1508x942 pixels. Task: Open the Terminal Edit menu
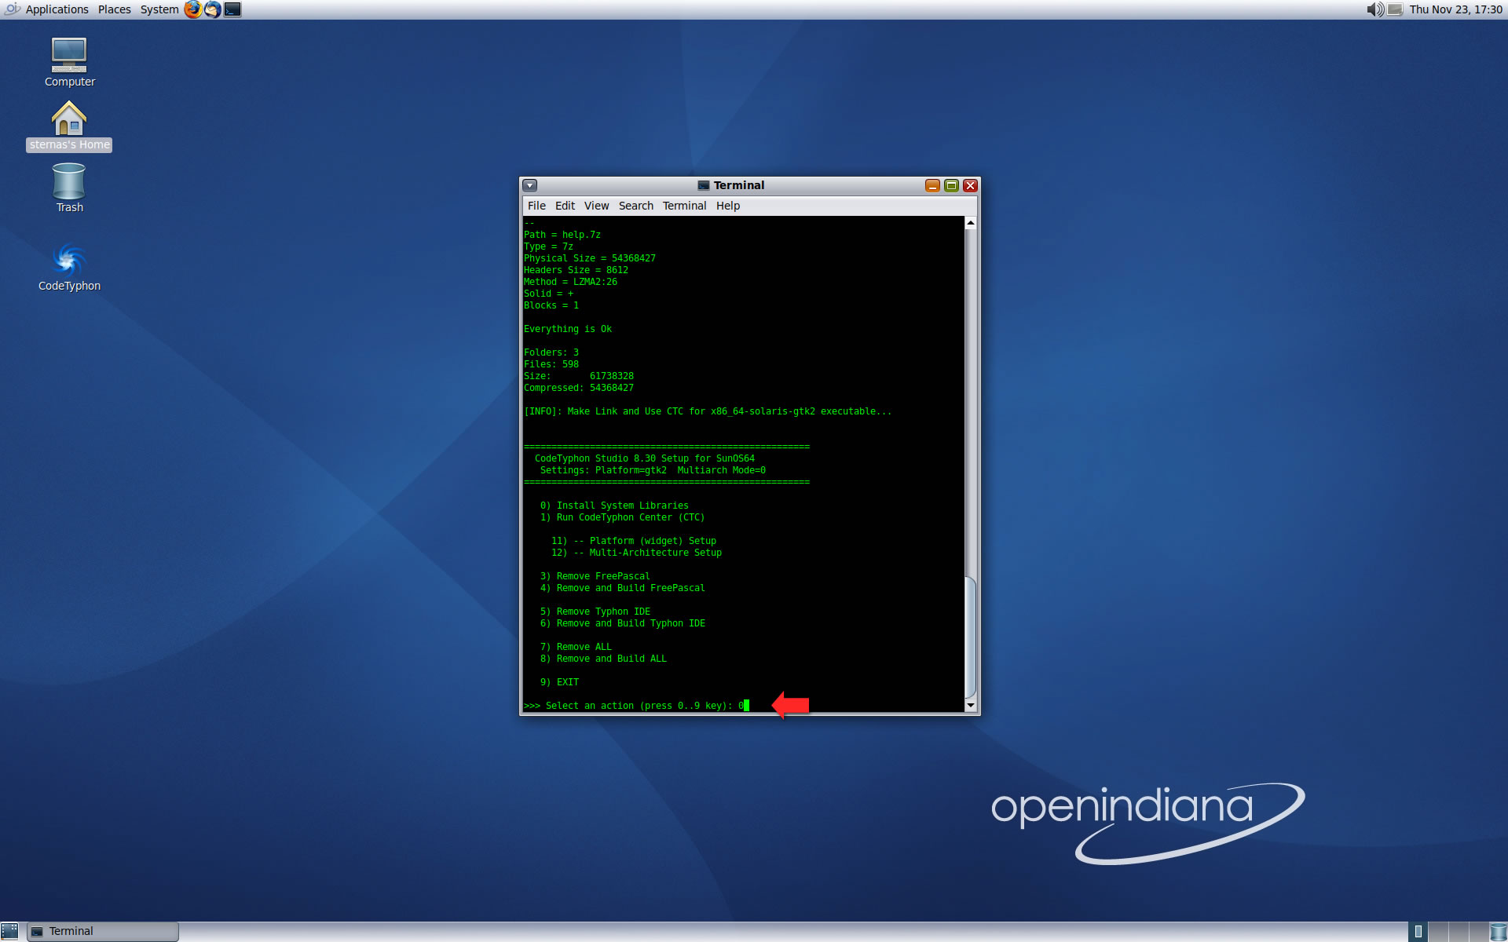[x=565, y=206]
